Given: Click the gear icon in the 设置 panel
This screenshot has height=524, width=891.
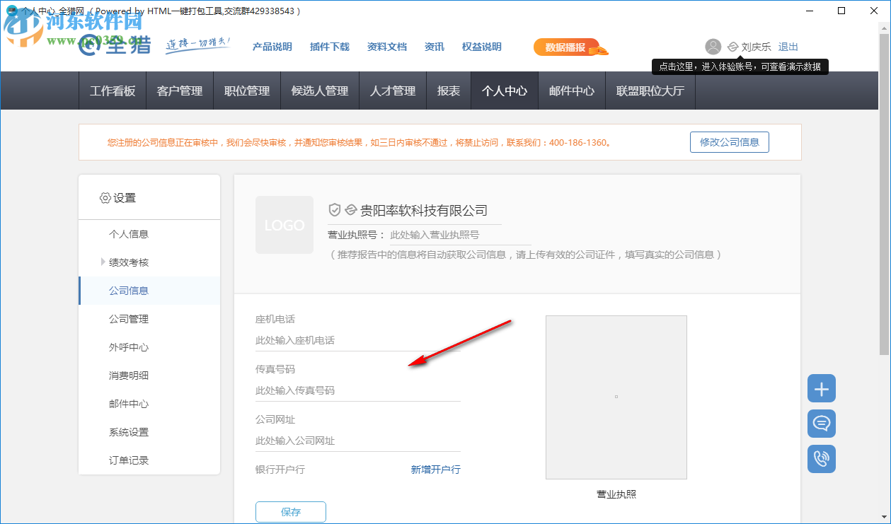Looking at the screenshot, I should click(106, 198).
